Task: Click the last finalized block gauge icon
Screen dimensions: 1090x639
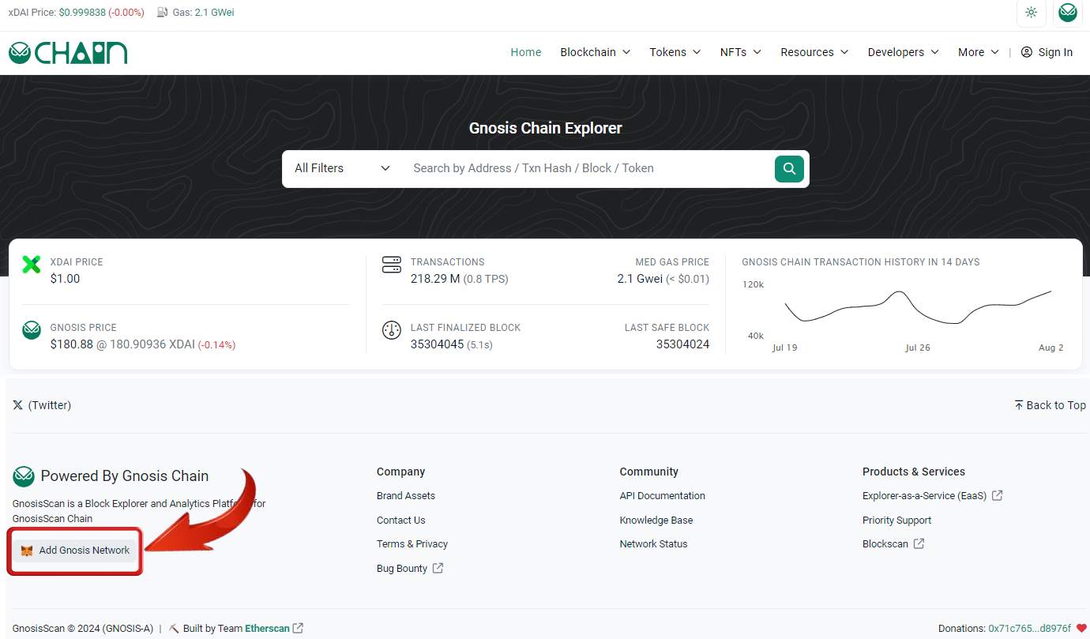Action: tap(392, 330)
